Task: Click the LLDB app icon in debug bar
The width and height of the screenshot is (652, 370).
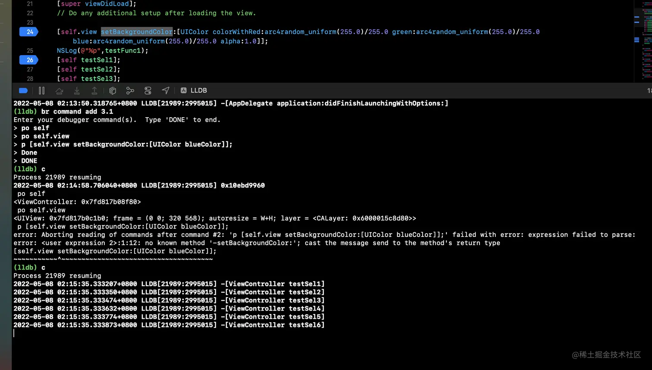Action: [184, 90]
